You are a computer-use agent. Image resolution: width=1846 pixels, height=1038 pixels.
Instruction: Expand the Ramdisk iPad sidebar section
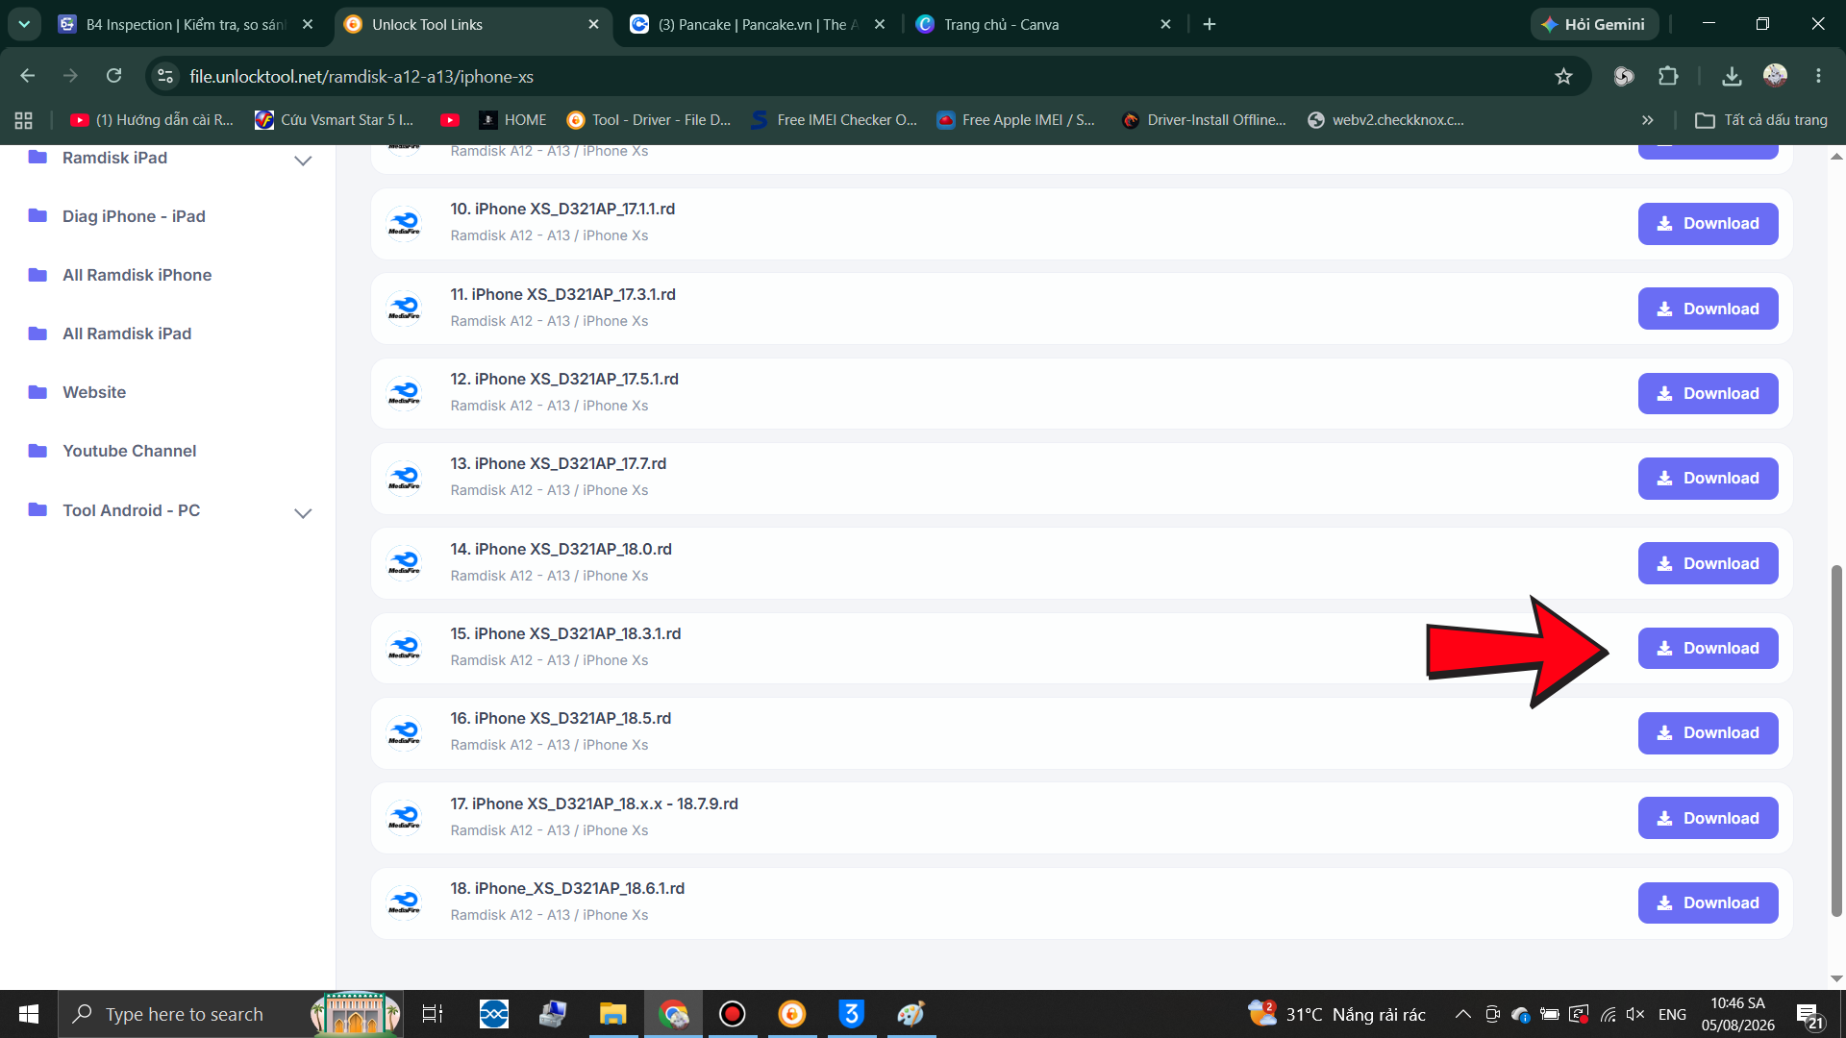click(x=303, y=160)
